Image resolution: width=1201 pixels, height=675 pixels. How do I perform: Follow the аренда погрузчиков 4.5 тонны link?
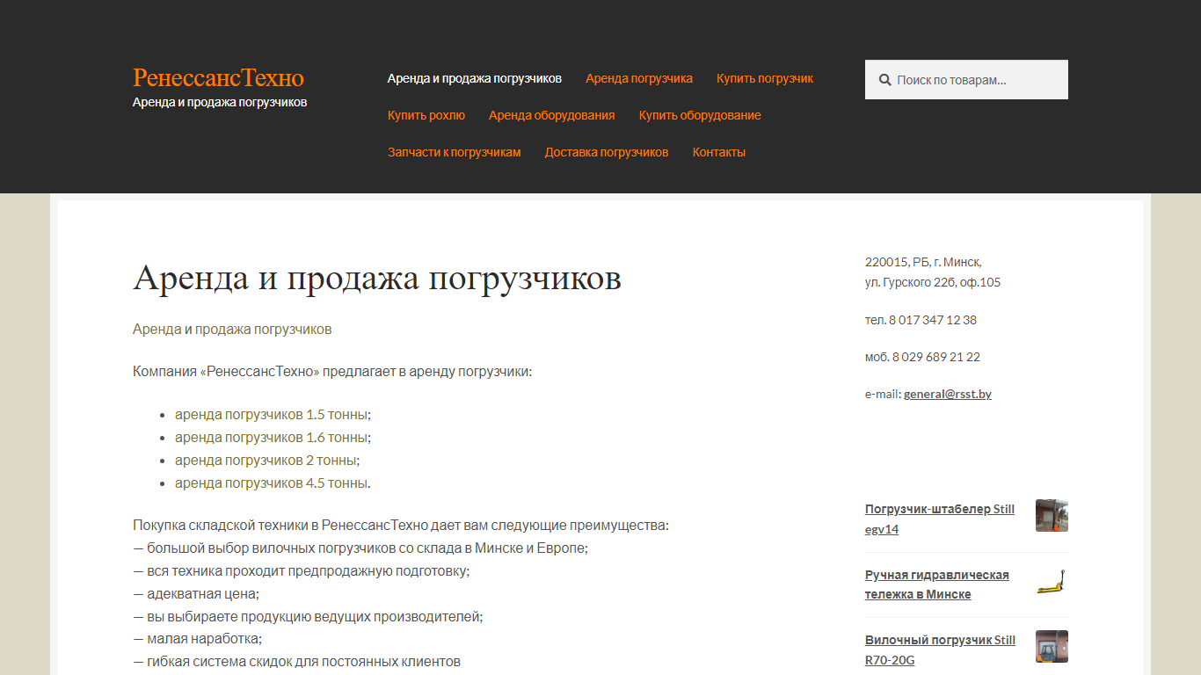(272, 483)
